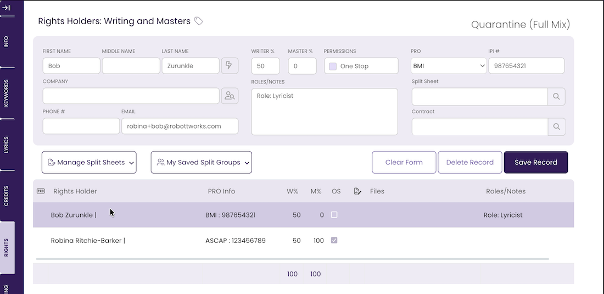Click into the Roles/Notes text area
Image resolution: width=604 pixels, height=294 pixels.
tap(325, 112)
